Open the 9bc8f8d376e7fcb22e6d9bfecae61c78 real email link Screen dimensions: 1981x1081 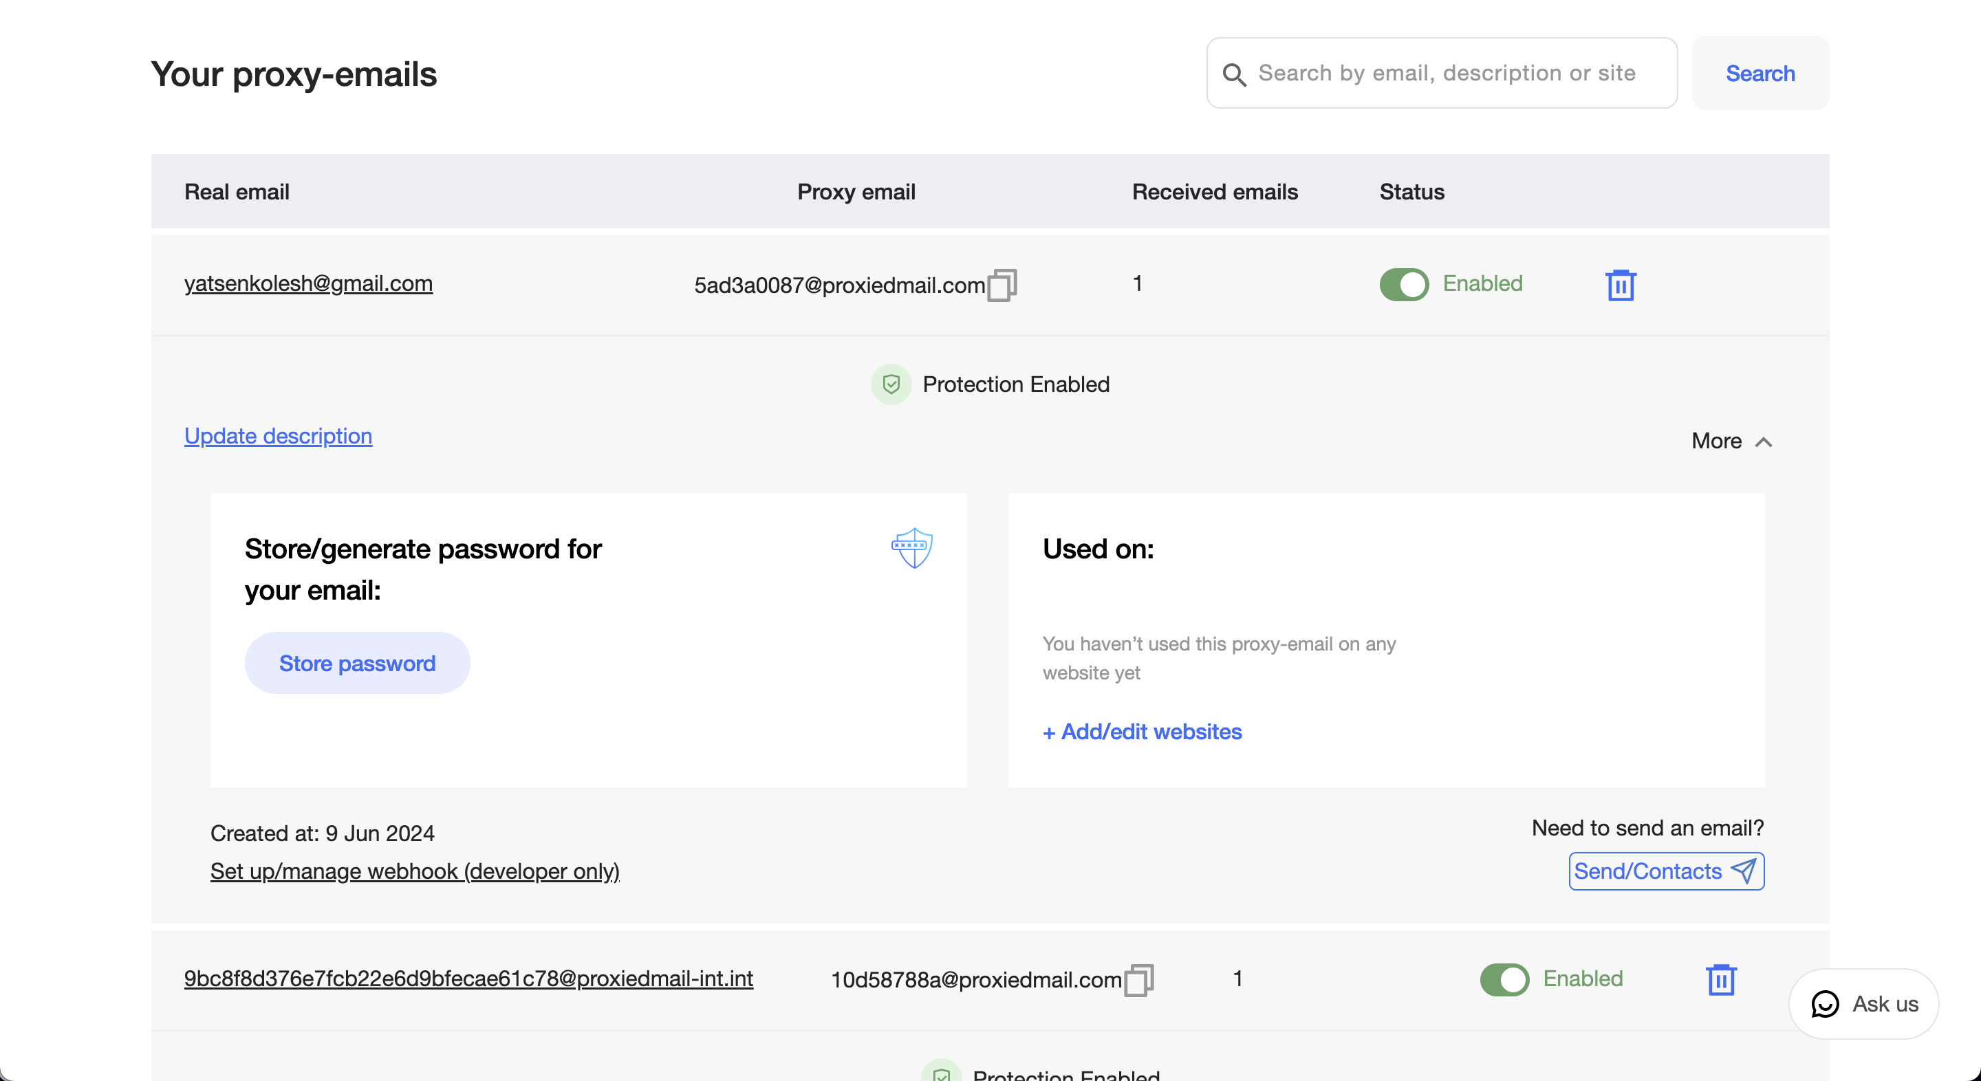[x=468, y=979]
